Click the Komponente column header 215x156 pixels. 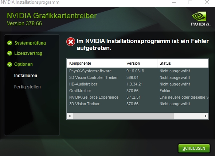pyautogui.click(x=95, y=63)
